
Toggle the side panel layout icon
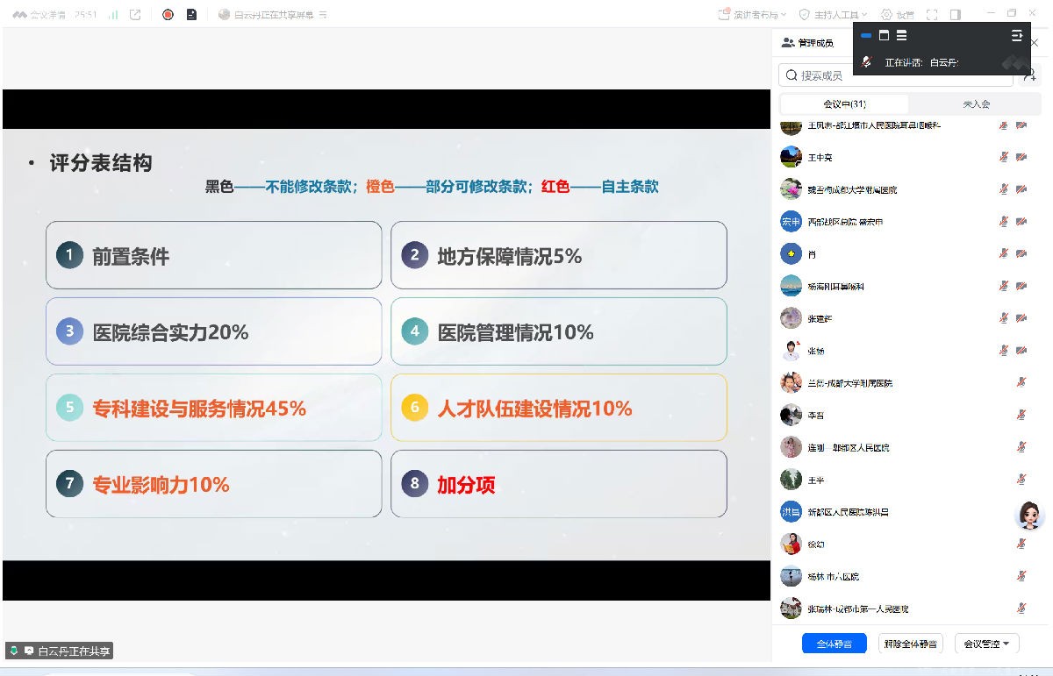click(956, 14)
